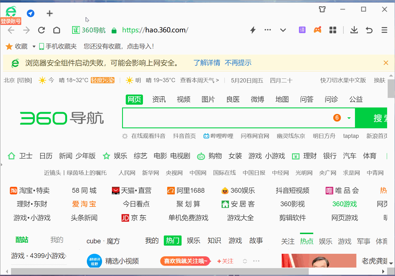Click the extensions grid icon
395x276 pixels.
(333, 30)
